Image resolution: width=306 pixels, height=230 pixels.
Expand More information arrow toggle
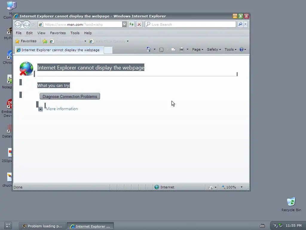click(x=40, y=109)
